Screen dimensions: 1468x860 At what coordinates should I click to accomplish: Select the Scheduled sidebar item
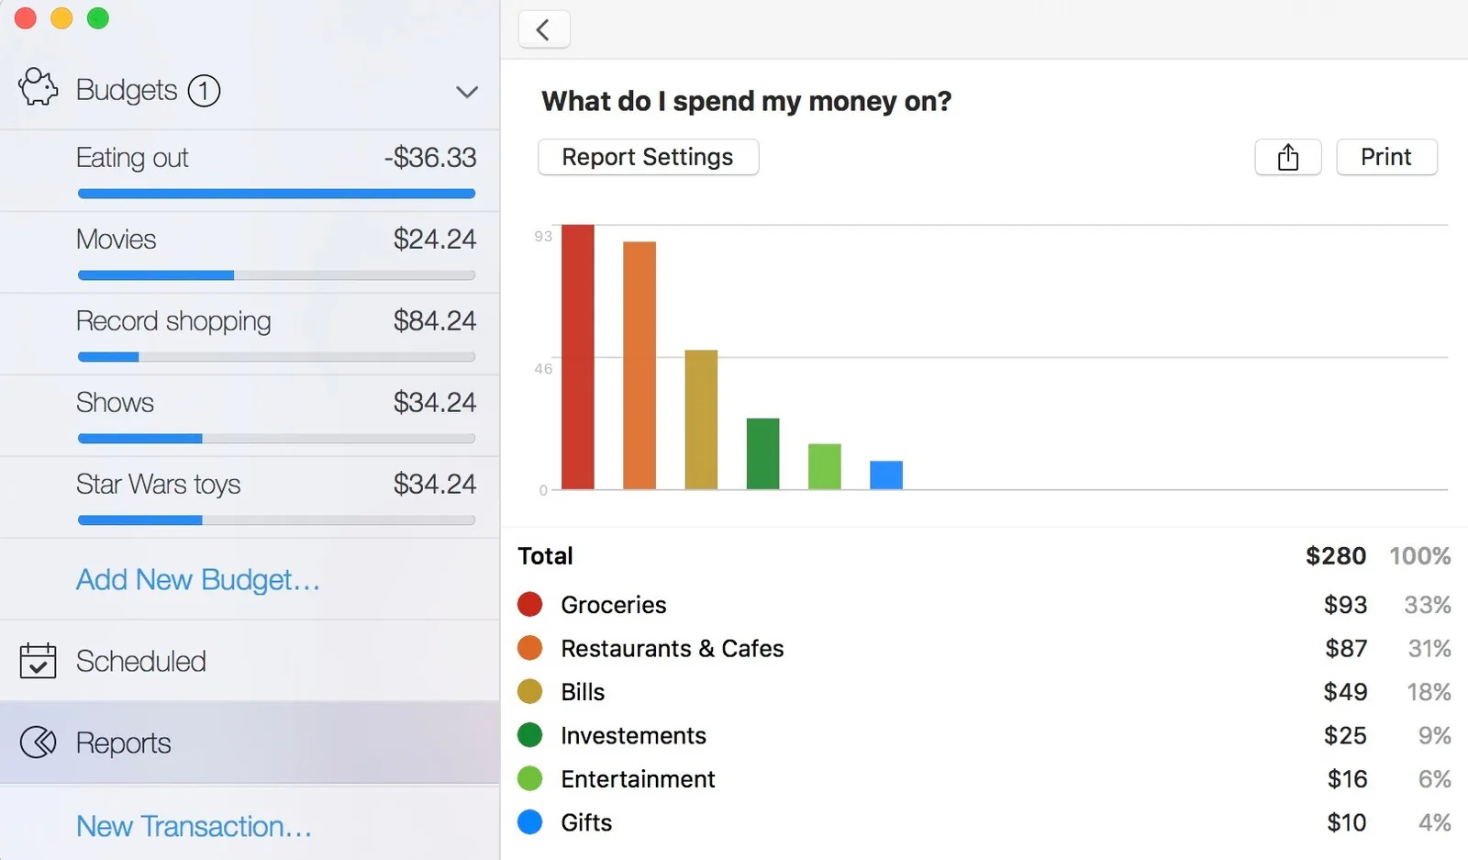pyautogui.click(x=250, y=661)
